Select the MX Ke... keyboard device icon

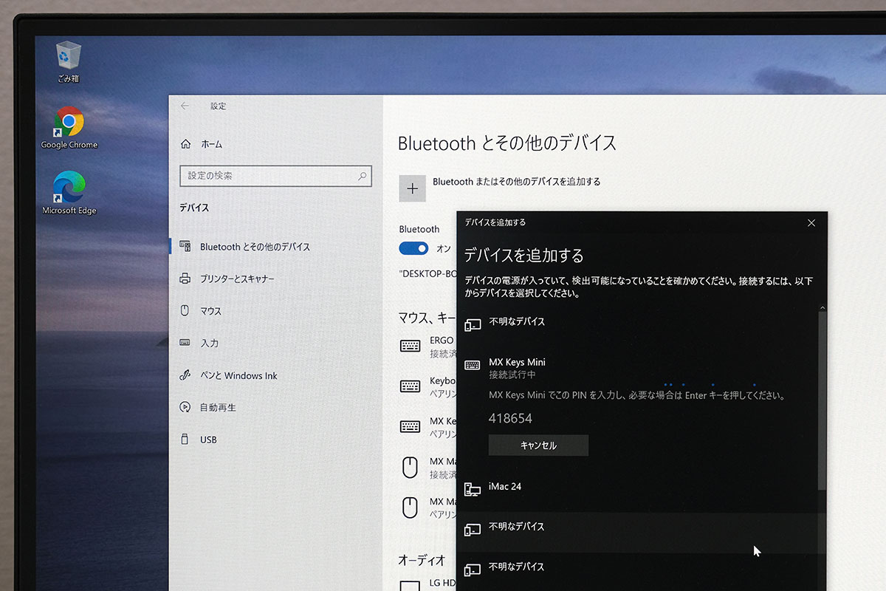(x=410, y=426)
